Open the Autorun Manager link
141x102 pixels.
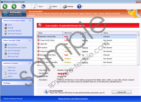pyautogui.click(x=14, y=50)
